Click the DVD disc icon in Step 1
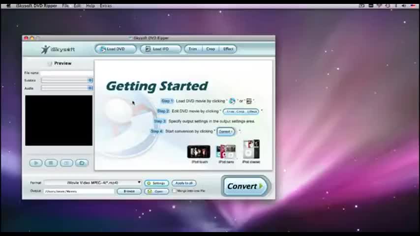420x236 pixels. pos(232,101)
